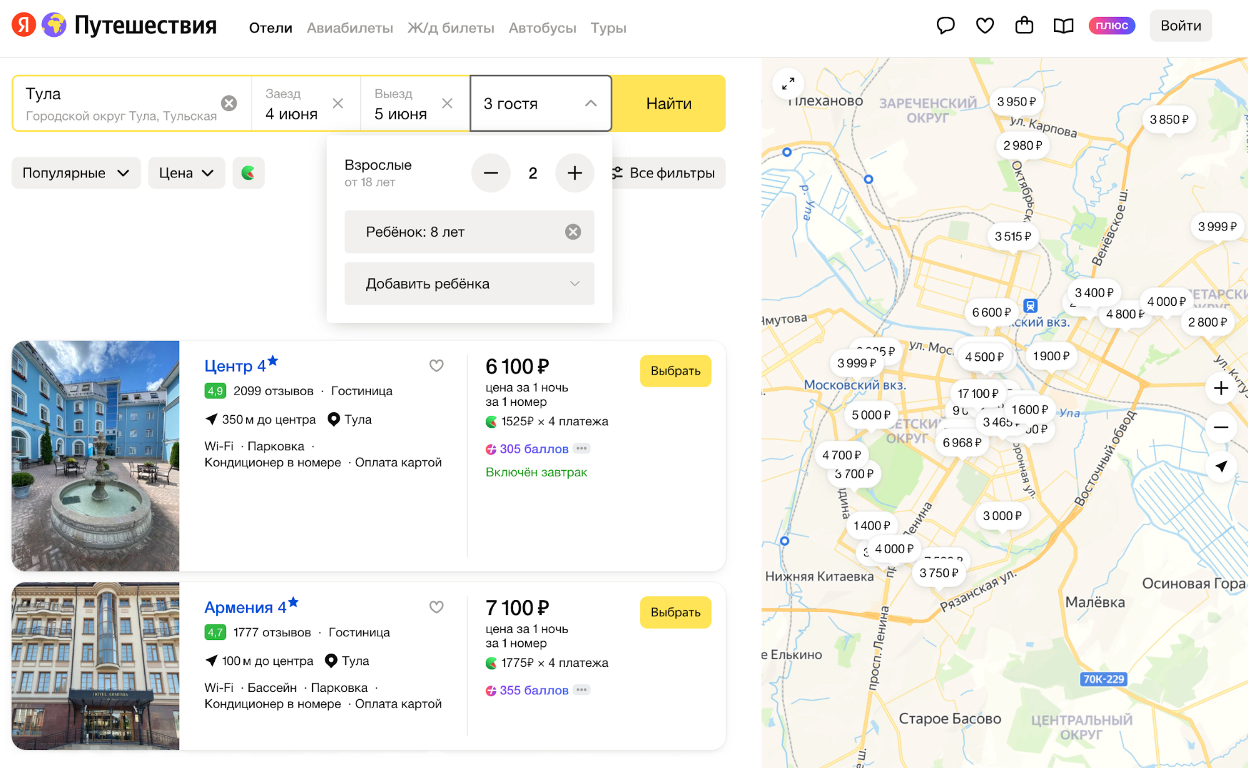Add Центр 4 hotel to favorites
The height and width of the screenshot is (768, 1248).
coord(436,365)
